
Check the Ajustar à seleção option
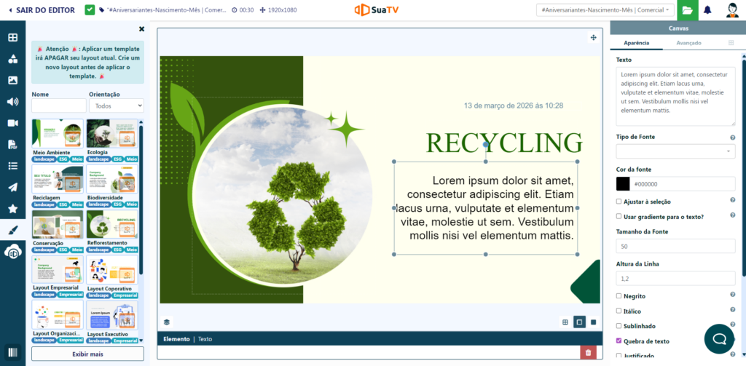[619, 201]
